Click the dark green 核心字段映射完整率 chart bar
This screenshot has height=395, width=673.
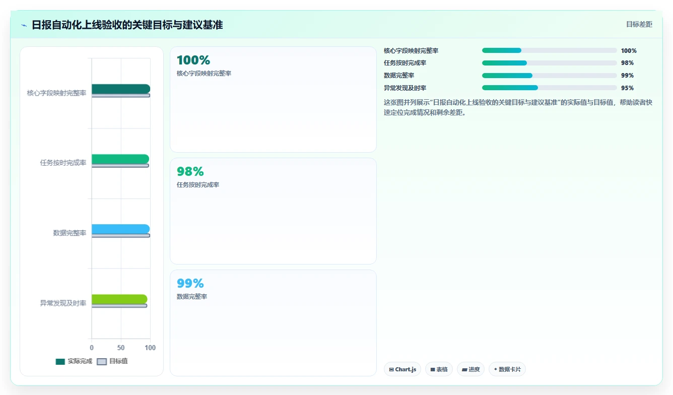click(x=121, y=89)
